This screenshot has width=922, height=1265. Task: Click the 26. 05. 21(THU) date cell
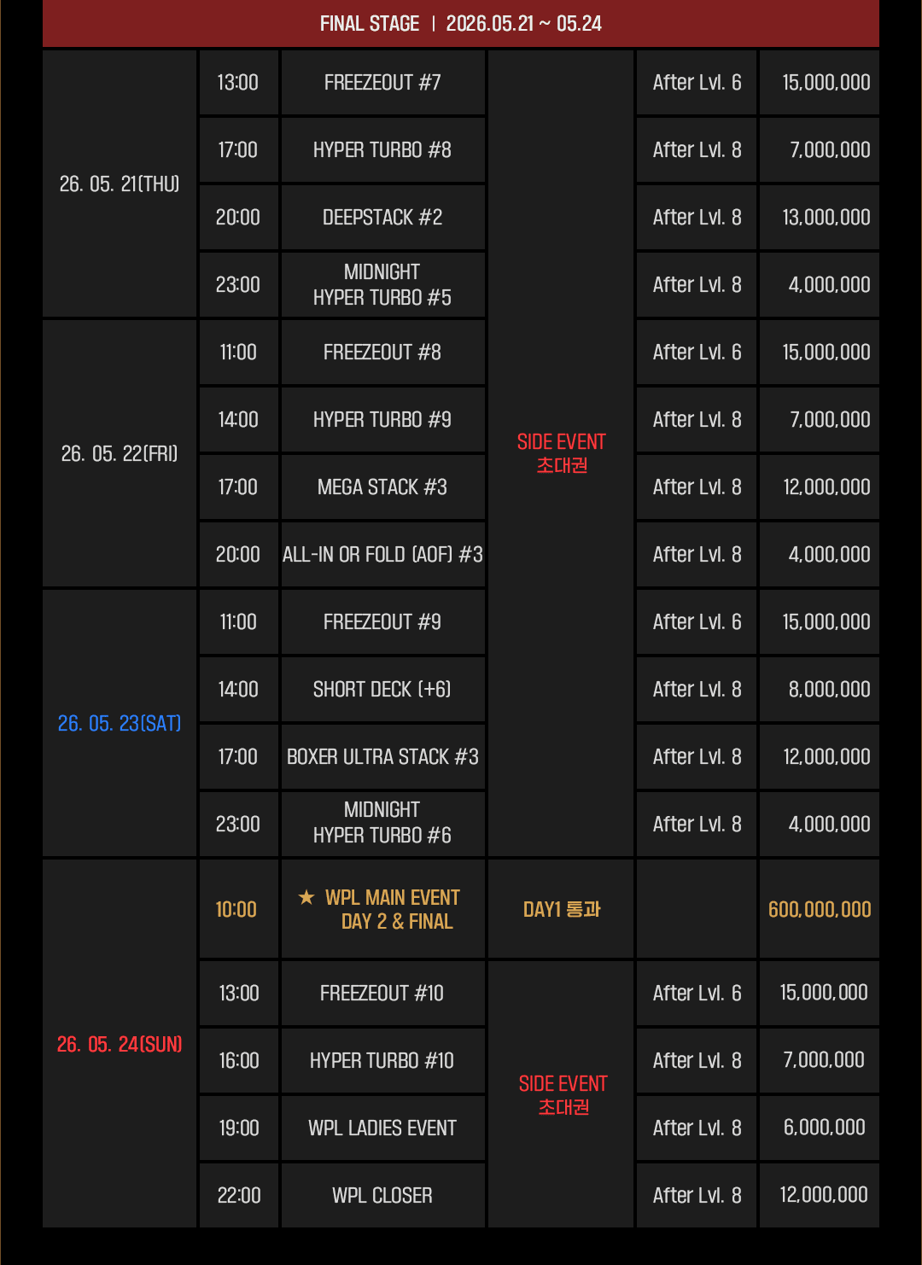[120, 184]
